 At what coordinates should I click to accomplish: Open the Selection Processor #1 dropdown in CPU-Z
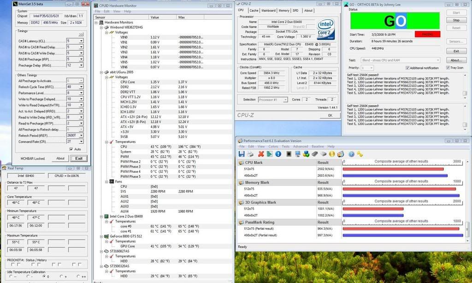285,100
